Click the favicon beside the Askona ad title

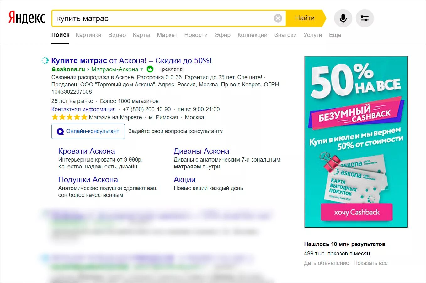pyautogui.click(x=45, y=60)
